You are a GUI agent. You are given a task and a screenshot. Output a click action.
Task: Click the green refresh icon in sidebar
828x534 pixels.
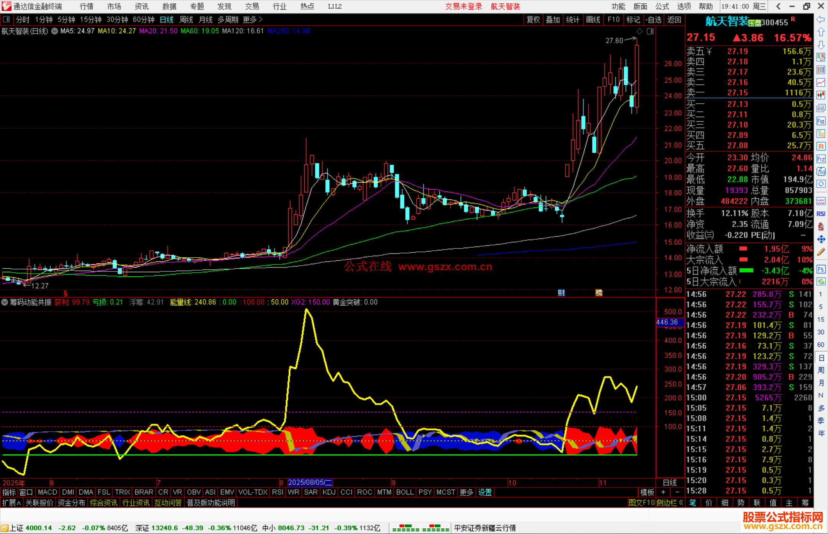(821, 282)
